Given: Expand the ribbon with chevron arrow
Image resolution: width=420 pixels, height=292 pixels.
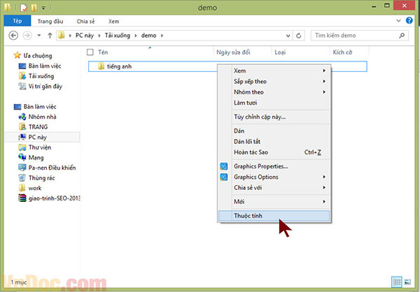Looking at the screenshot, I should (398, 20).
